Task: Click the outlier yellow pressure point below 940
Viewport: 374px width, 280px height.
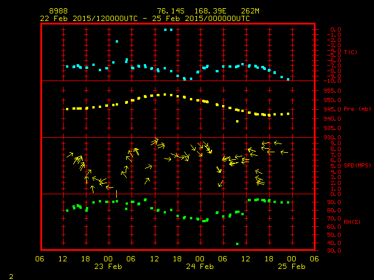Action: coord(237,121)
